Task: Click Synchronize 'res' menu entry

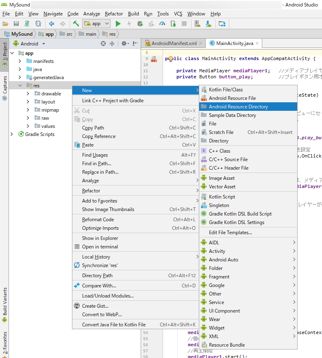Action: (x=135, y=265)
